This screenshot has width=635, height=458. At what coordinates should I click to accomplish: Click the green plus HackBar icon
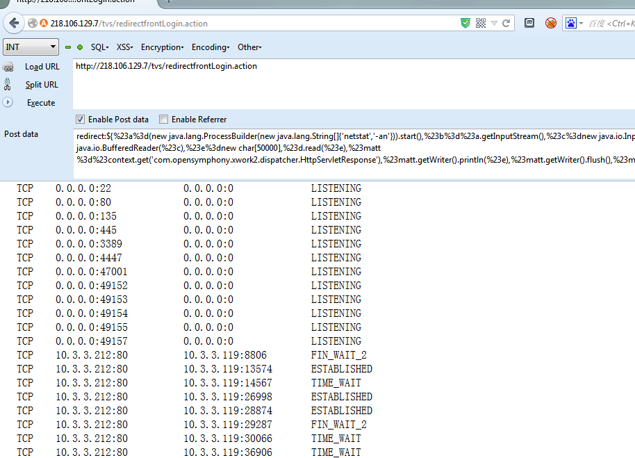[x=80, y=47]
